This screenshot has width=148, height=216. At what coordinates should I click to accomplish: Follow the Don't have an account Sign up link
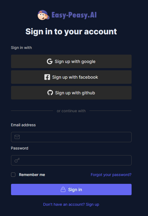click(71, 204)
